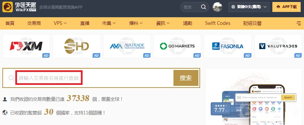Click the globe icon beside regulator count
The image size is (304, 125).
[x=5, y=112]
